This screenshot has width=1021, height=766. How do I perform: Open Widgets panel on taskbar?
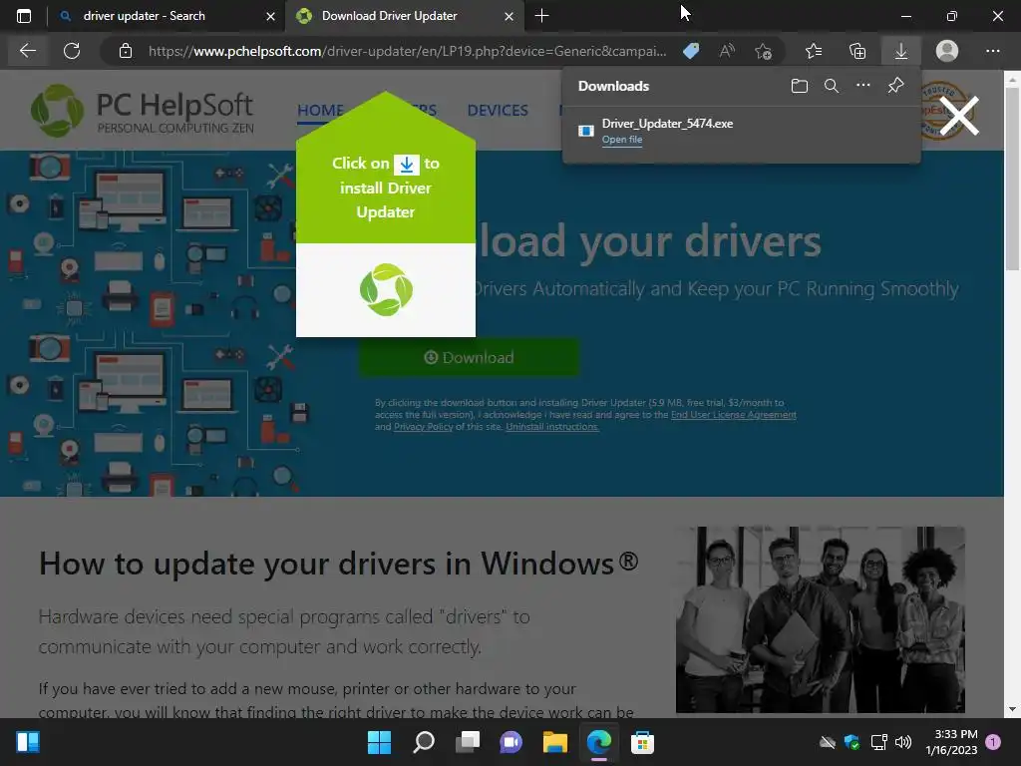coord(27,742)
